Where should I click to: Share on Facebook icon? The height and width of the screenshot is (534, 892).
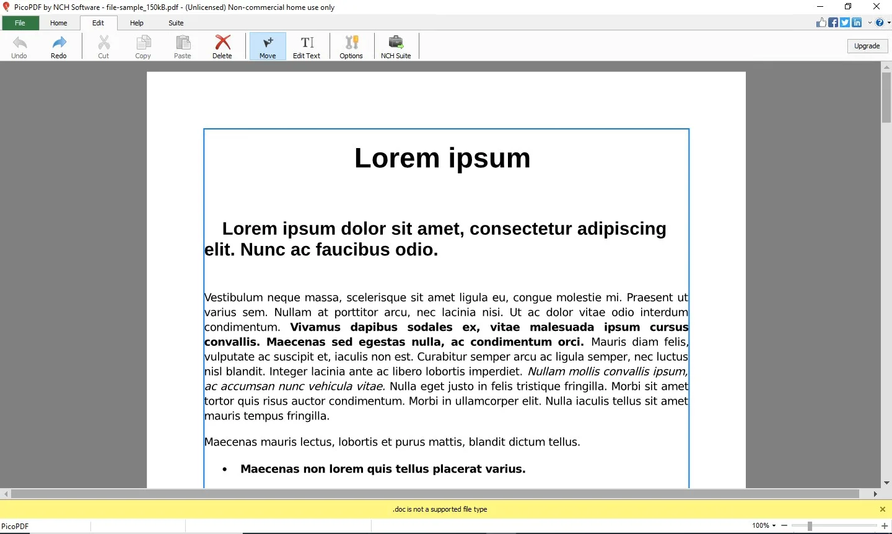coord(833,22)
